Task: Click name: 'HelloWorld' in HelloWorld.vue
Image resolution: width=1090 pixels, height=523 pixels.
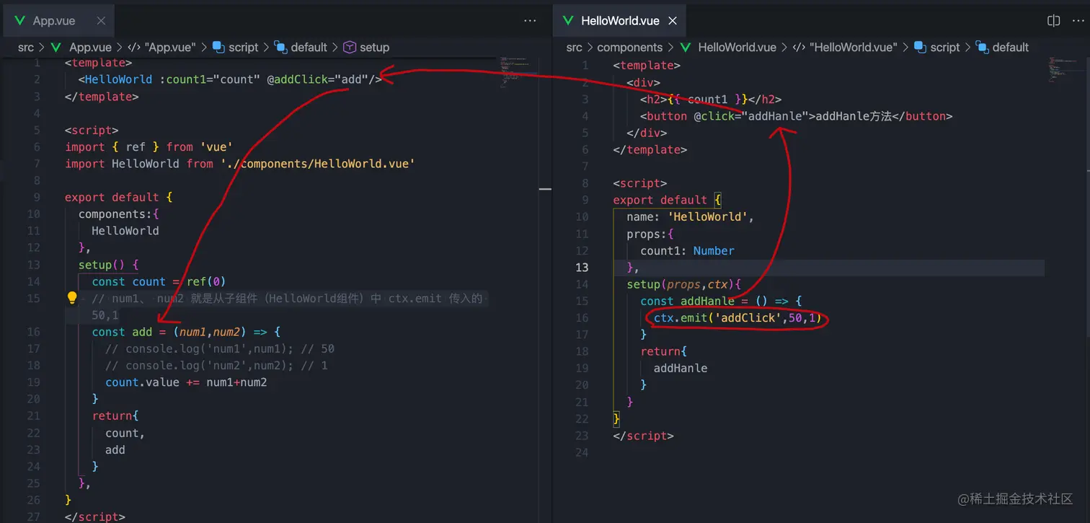Action: tap(691, 216)
